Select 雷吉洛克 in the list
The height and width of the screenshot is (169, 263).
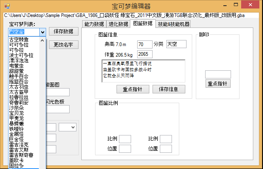point(24,144)
